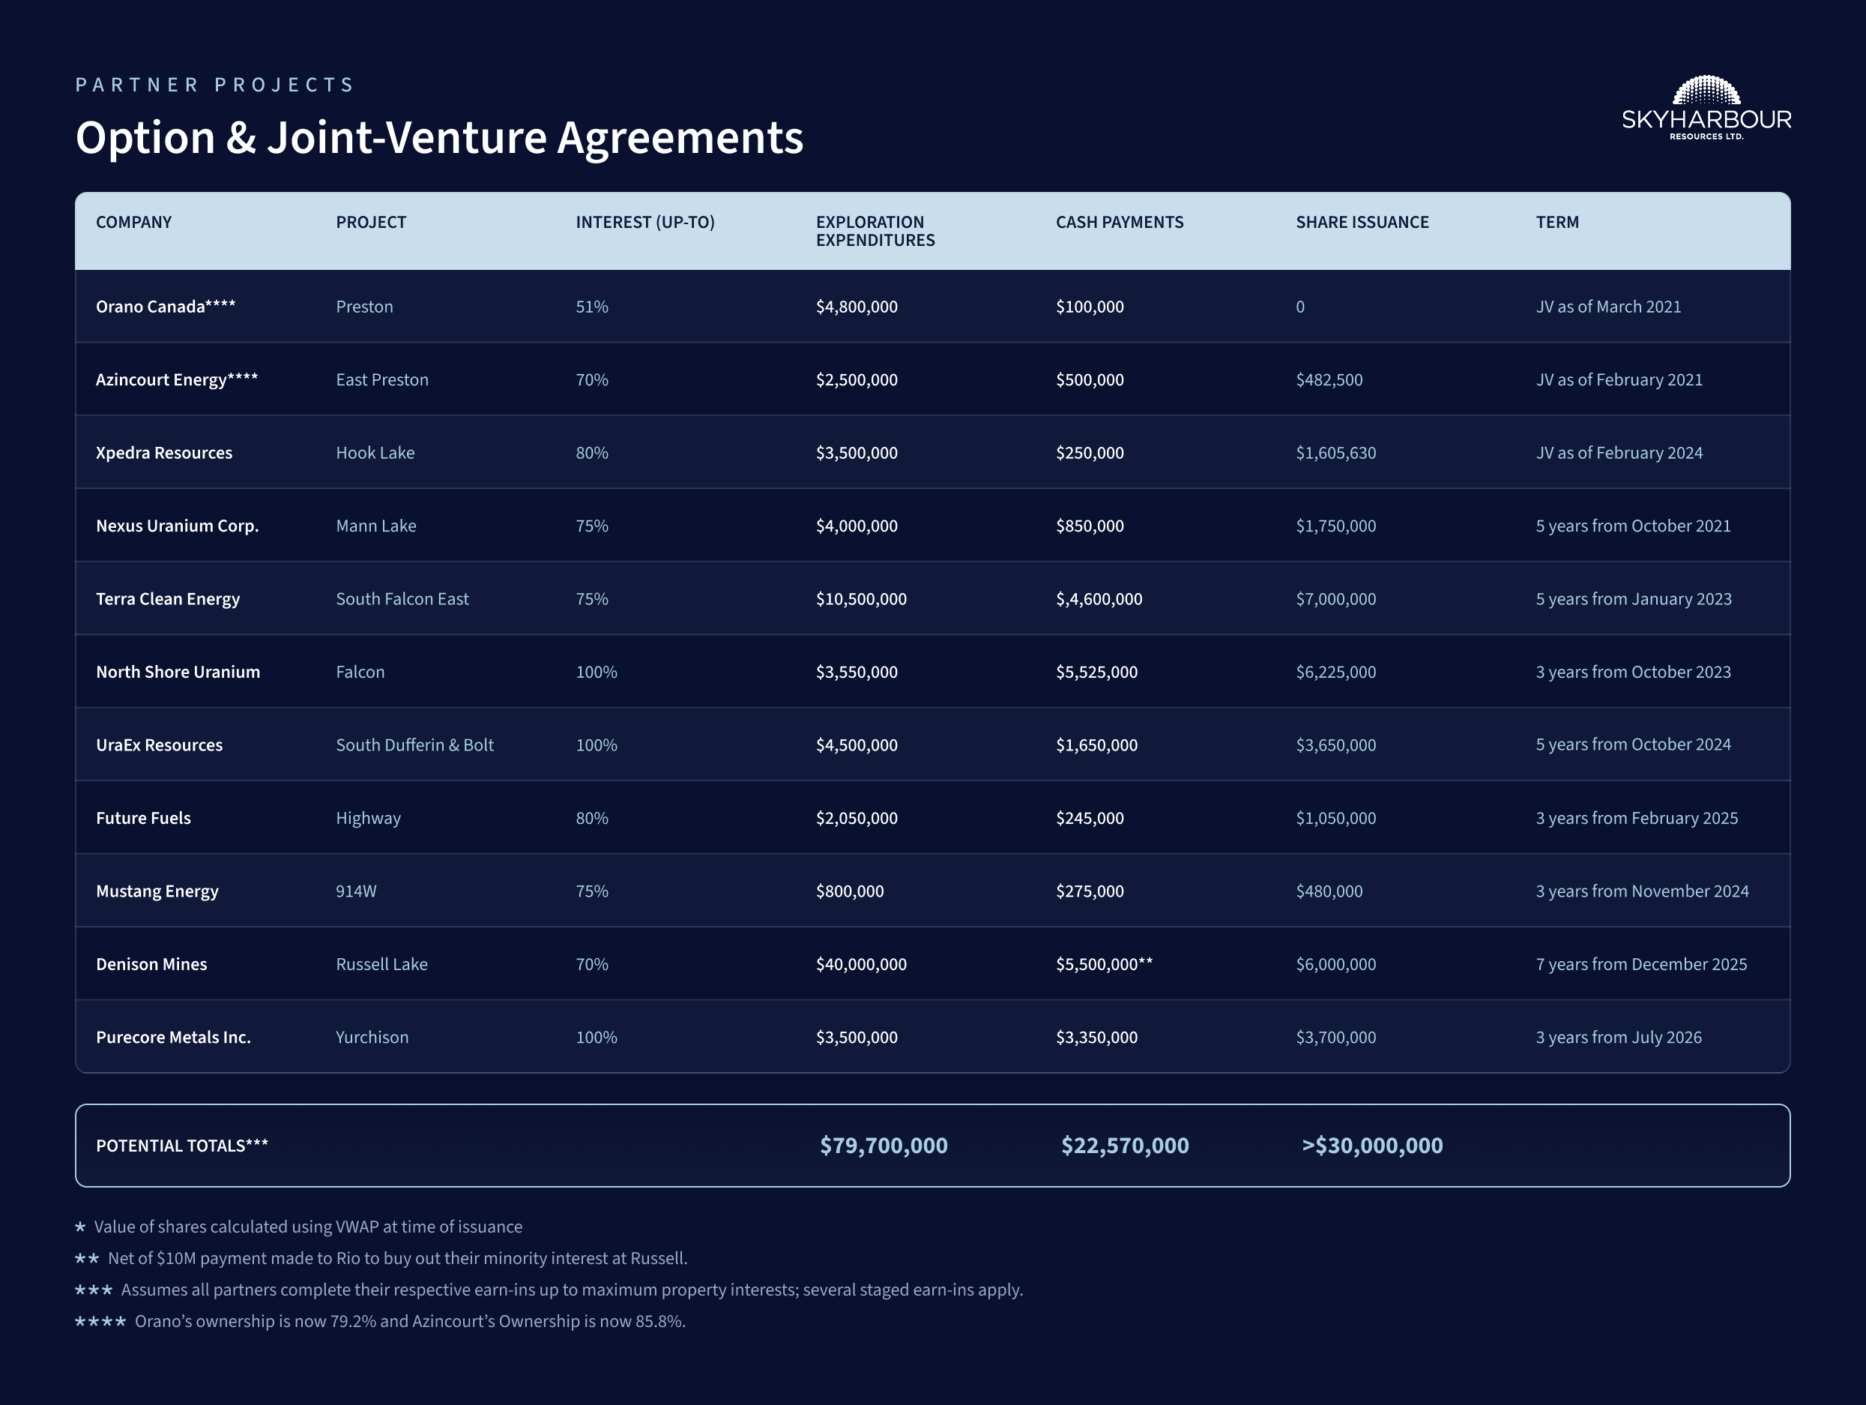This screenshot has height=1405, width=1866.
Task: Click the Skyharbour Resources logo
Action: point(1706,108)
